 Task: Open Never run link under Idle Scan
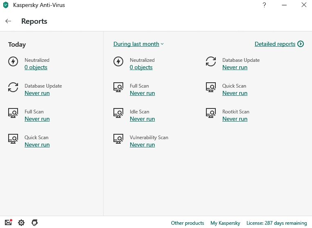click(142, 119)
